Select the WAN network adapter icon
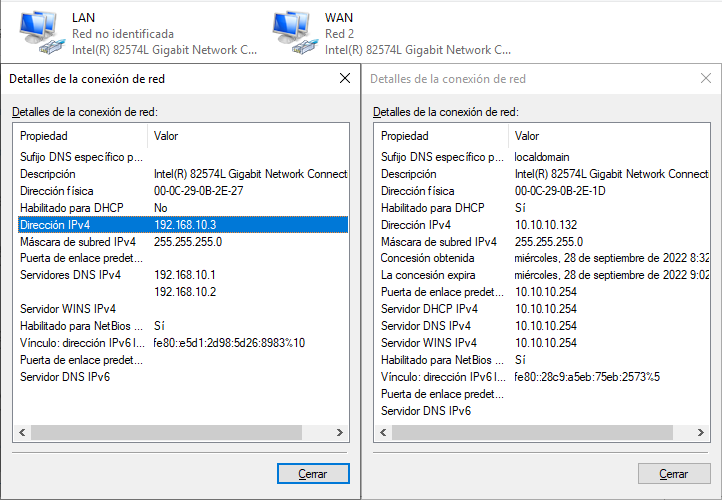Viewport: 722px width, 500px height. [288, 32]
